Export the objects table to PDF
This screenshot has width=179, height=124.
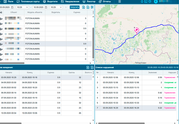tap(88, 7)
